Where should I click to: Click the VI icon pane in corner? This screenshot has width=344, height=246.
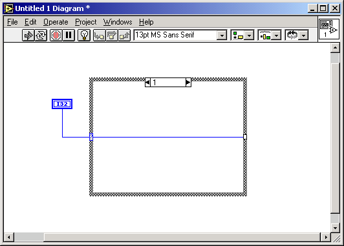[328, 29]
